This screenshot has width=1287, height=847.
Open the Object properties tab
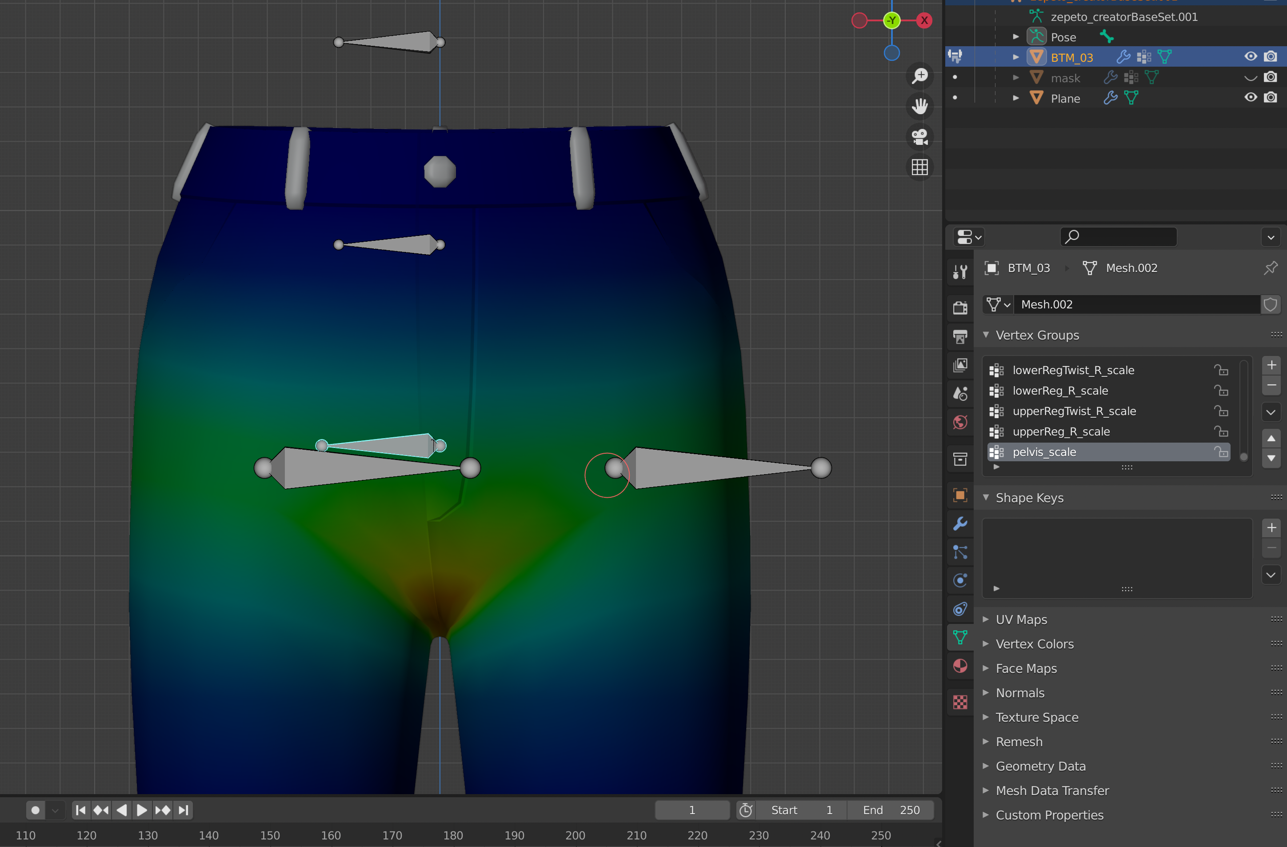[x=960, y=495]
